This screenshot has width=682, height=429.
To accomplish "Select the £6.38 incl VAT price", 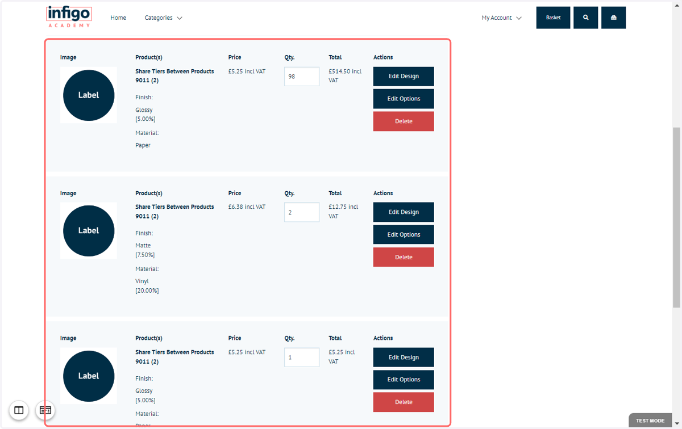I will pos(247,207).
